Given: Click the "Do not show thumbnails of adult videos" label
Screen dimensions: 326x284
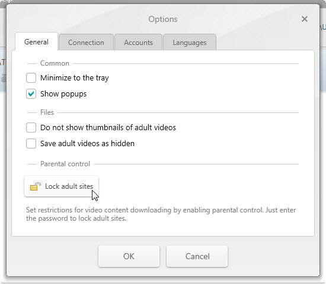Looking at the screenshot, I should point(108,127).
